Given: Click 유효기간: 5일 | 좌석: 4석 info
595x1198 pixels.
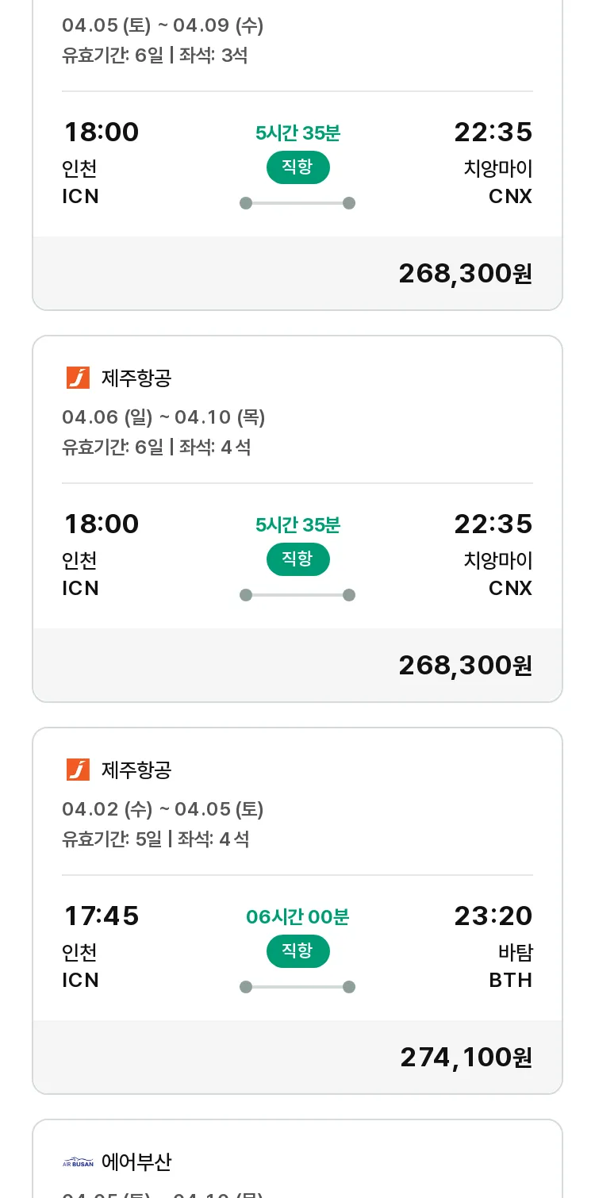Looking at the screenshot, I should [156, 839].
